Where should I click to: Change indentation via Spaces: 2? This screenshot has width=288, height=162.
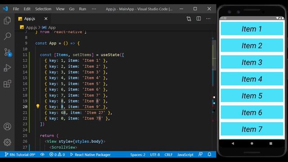(138, 155)
